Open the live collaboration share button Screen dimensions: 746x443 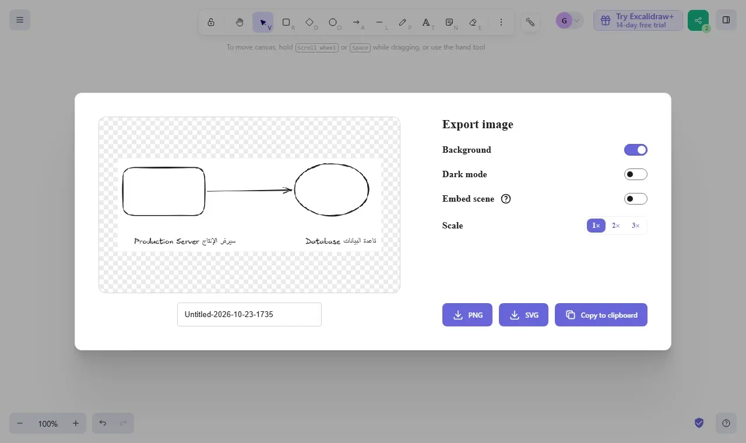(x=698, y=20)
